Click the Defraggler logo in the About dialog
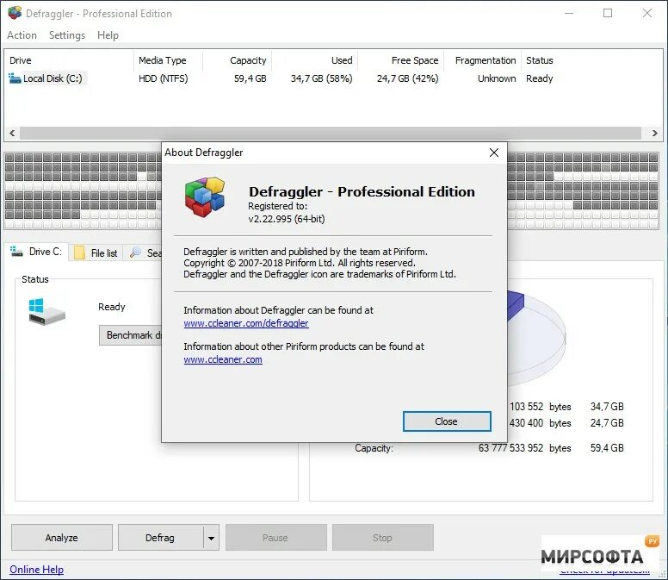Viewport: 668px width, 580px height. [x=205, y=197]
